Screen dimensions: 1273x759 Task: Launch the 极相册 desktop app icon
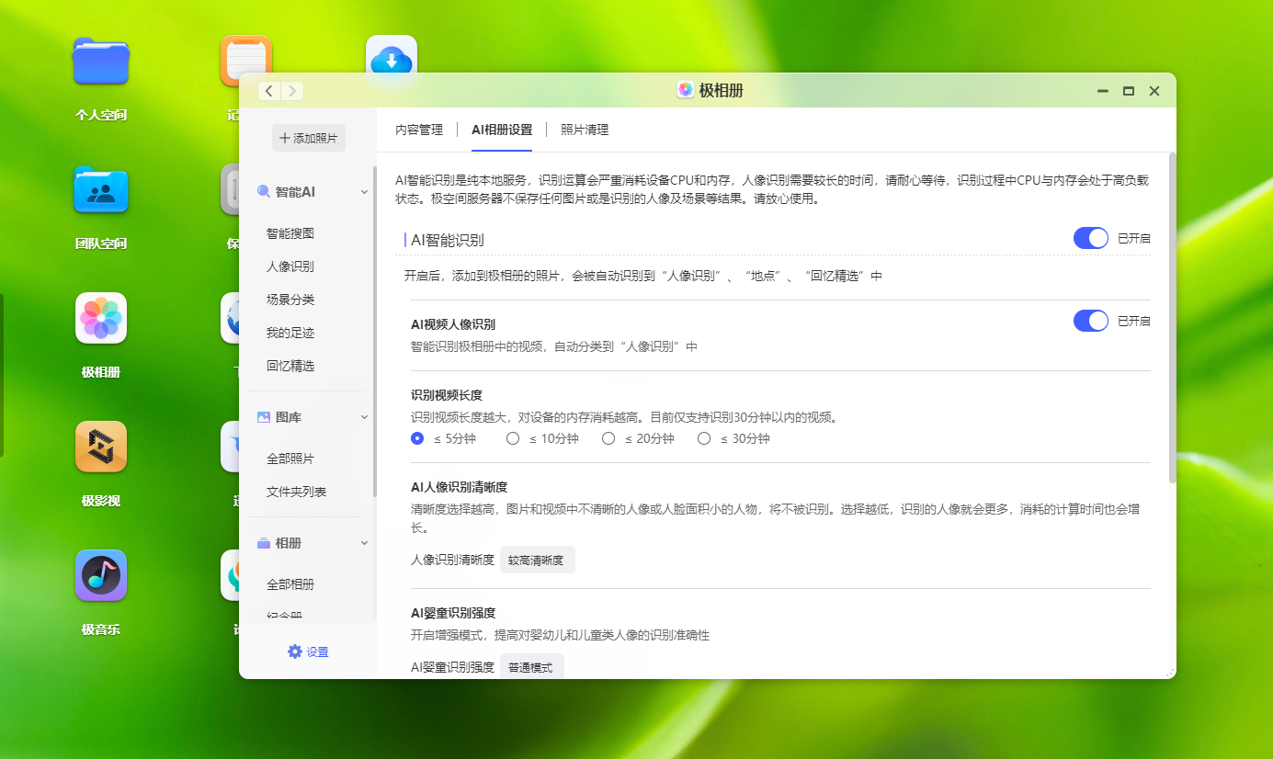(101, 318)
